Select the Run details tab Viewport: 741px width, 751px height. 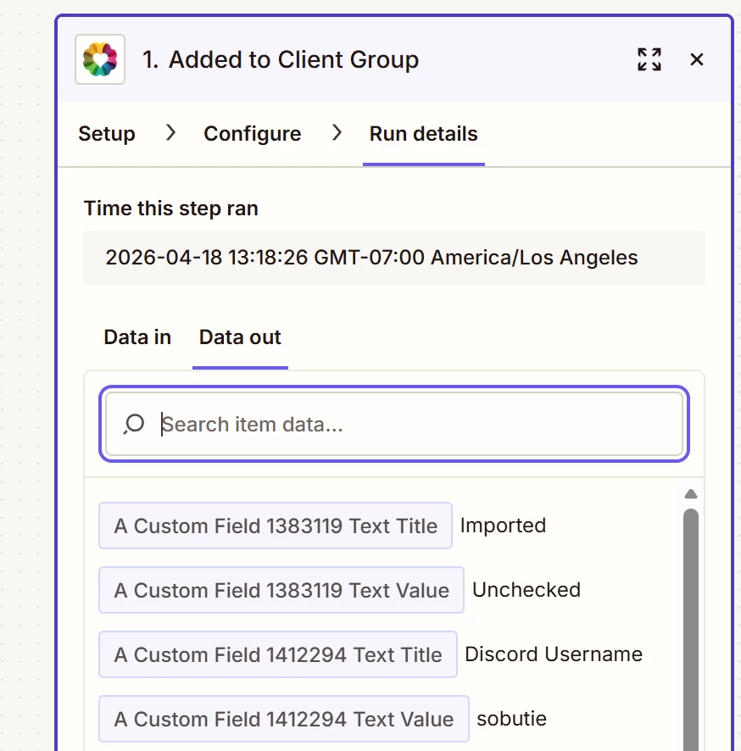pyautogui.click(x=423, y=134)
